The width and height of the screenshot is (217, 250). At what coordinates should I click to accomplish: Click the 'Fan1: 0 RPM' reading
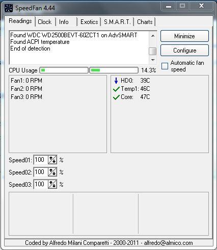[26, 81]
